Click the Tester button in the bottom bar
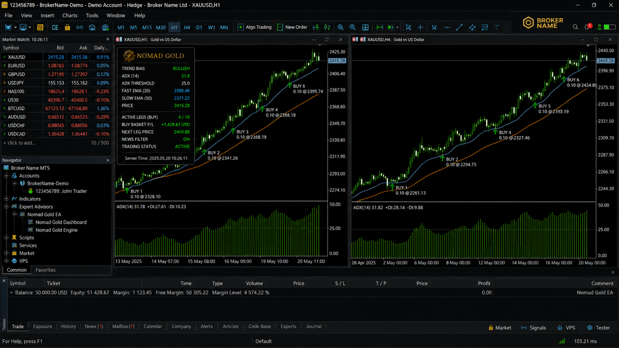The image size is (619, 348). point(599,328)
